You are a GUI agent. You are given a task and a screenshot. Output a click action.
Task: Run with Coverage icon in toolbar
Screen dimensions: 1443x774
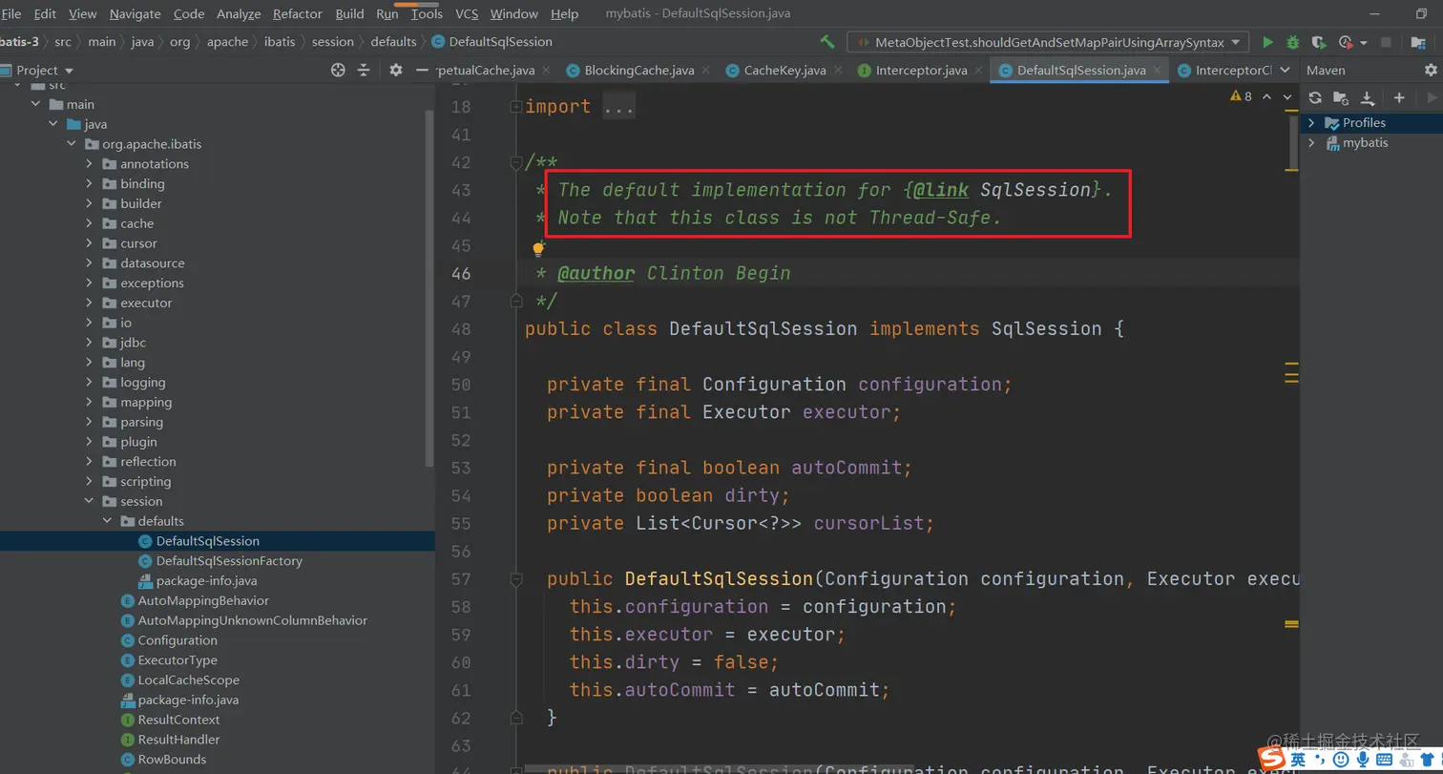(1319, 42)
